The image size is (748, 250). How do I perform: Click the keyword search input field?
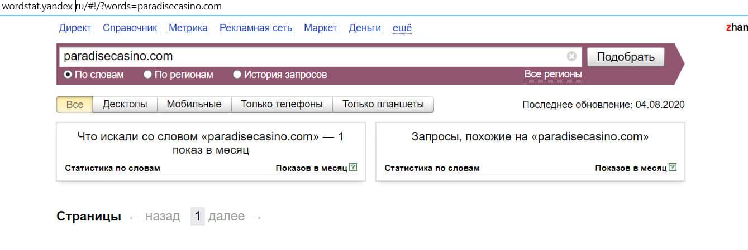coord(313,56)
